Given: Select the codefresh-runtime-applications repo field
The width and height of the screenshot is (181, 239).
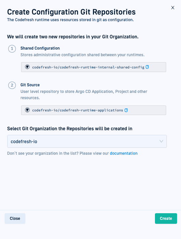Looking at the screenshot, I should [x=94, y=110].
